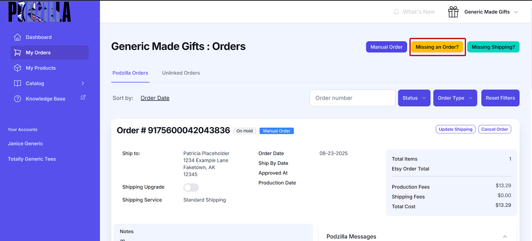
Task: Sort by Order Date link
Action: coord(155,98)
